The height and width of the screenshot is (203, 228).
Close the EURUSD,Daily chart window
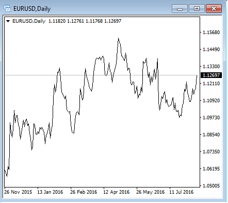point(214,9)
